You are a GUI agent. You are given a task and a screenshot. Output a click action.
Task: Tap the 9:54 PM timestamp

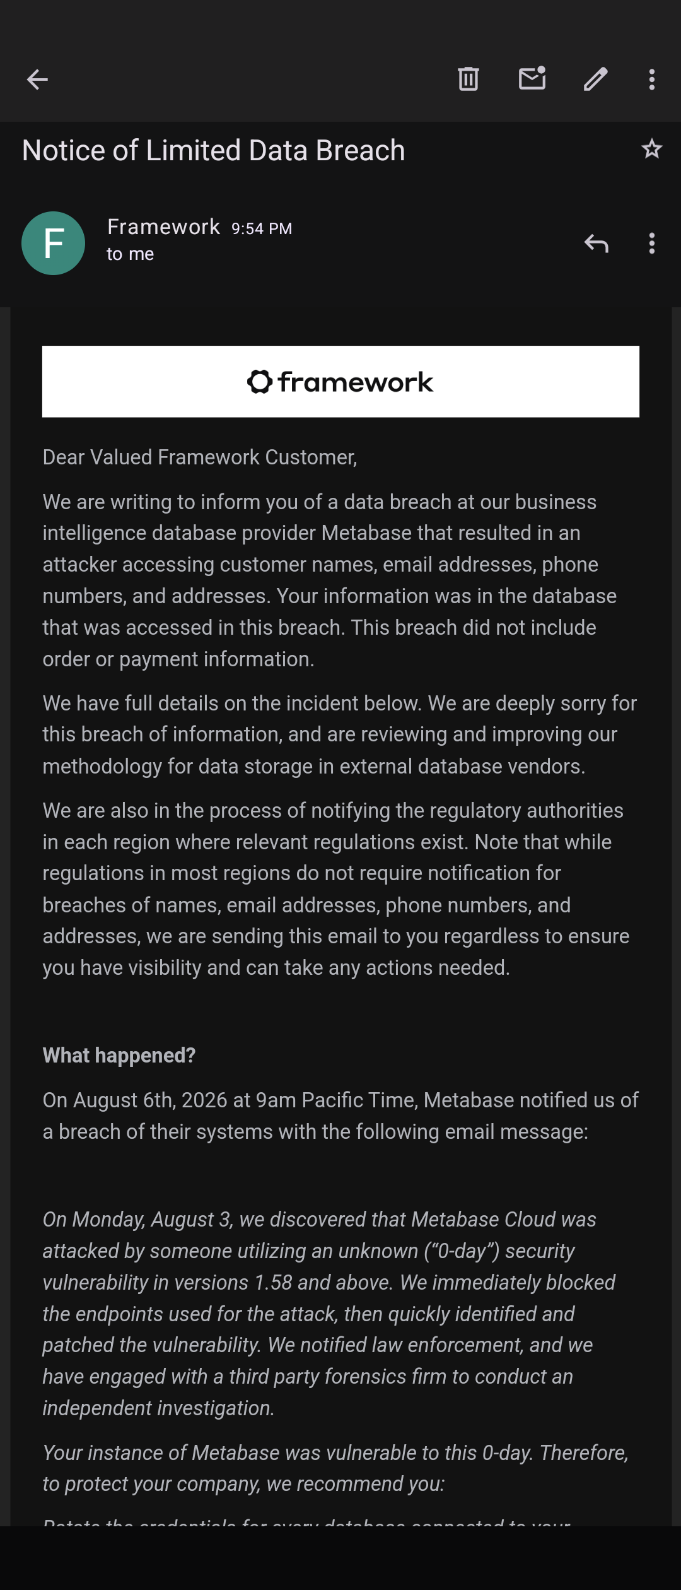[262, 228]
